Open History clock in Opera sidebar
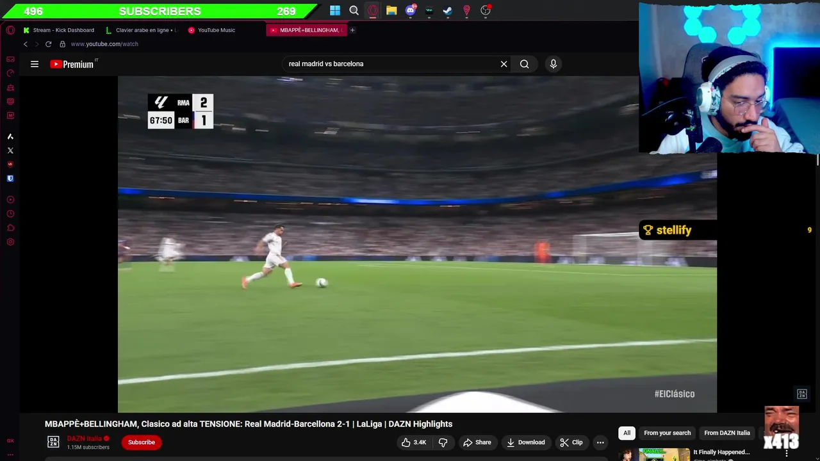 click(10, 214)
